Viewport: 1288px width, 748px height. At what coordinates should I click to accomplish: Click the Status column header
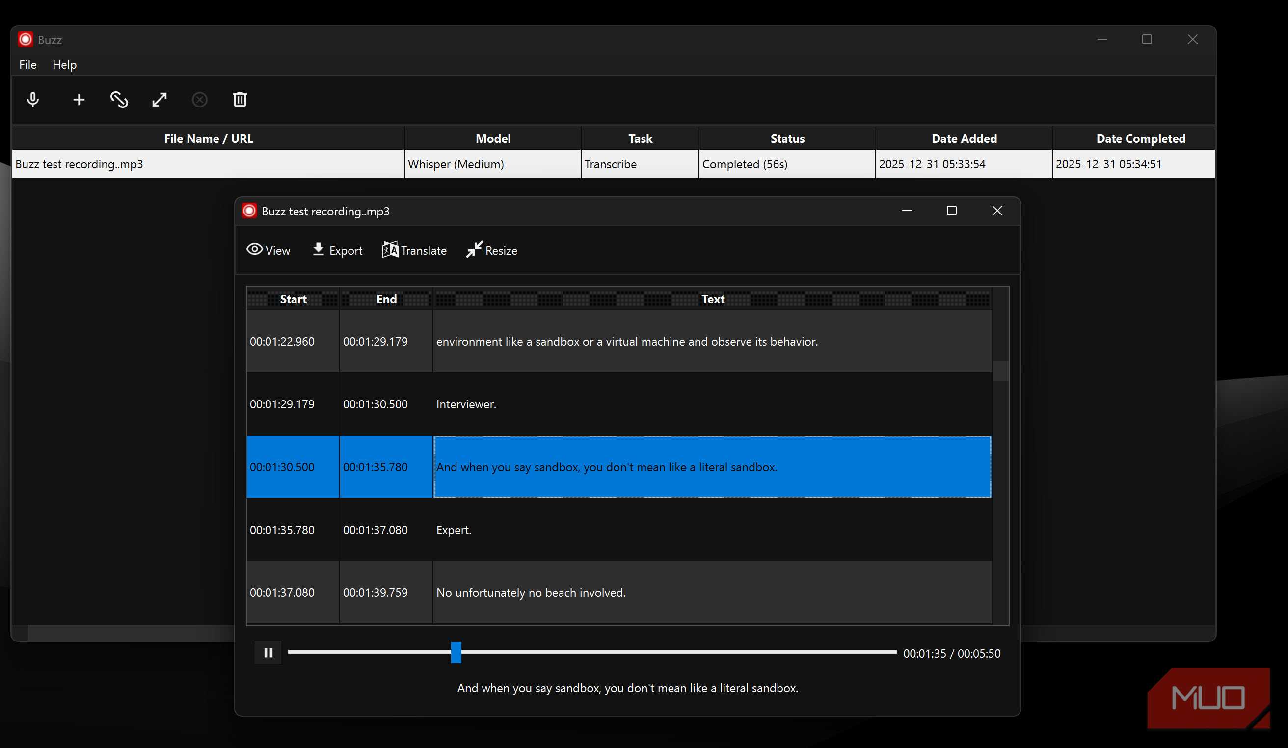787,138
